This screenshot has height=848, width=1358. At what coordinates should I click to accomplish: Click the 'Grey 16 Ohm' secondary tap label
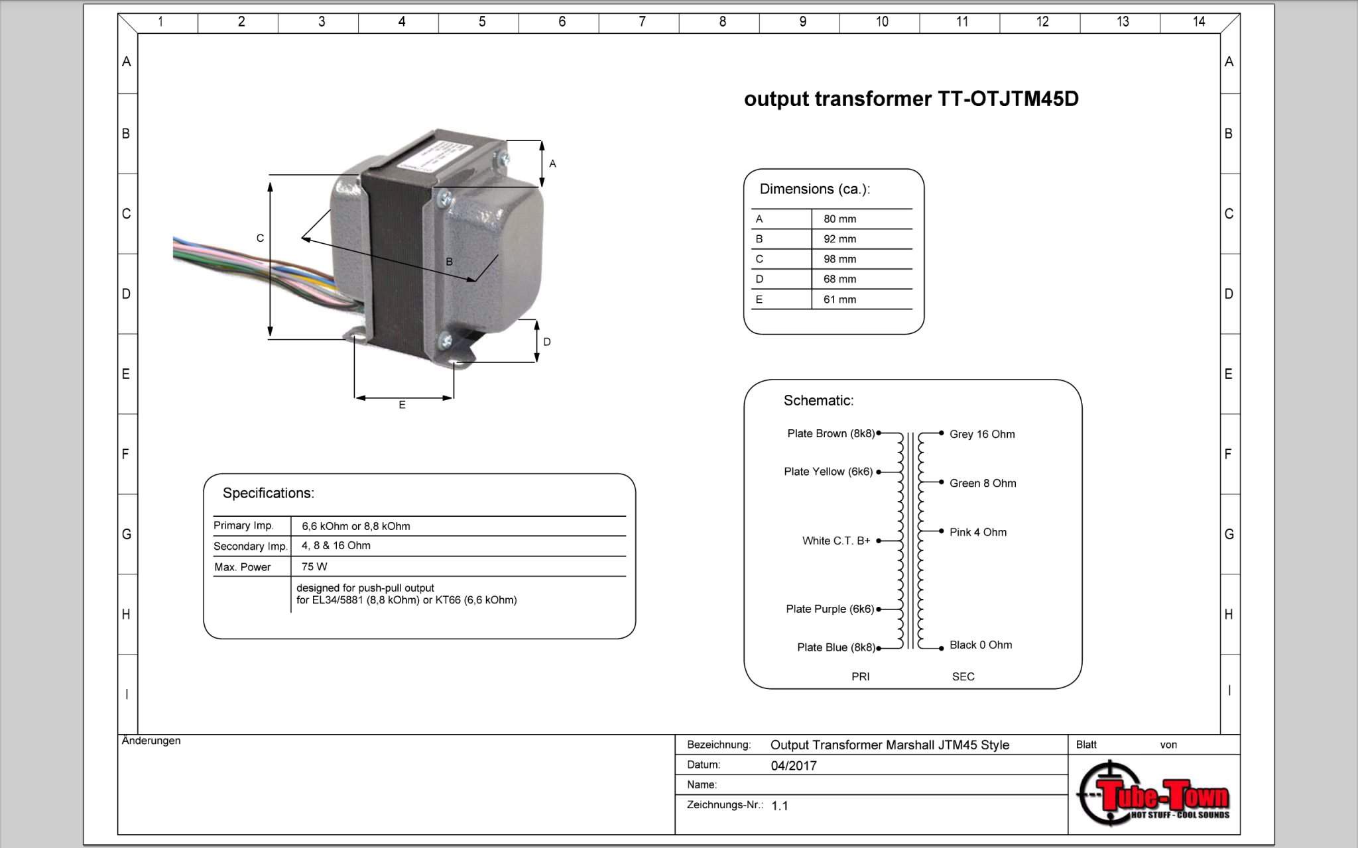coord(982,435)
